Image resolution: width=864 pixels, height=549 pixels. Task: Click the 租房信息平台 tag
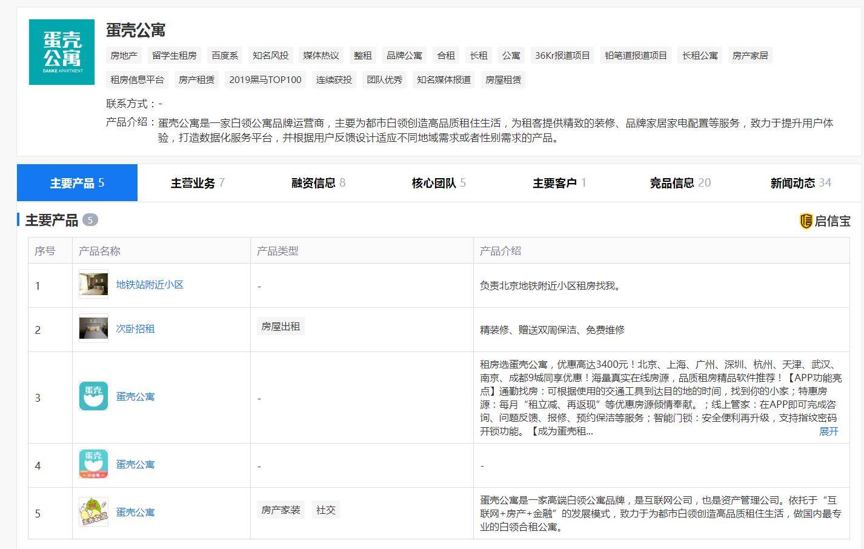(137, 79)
